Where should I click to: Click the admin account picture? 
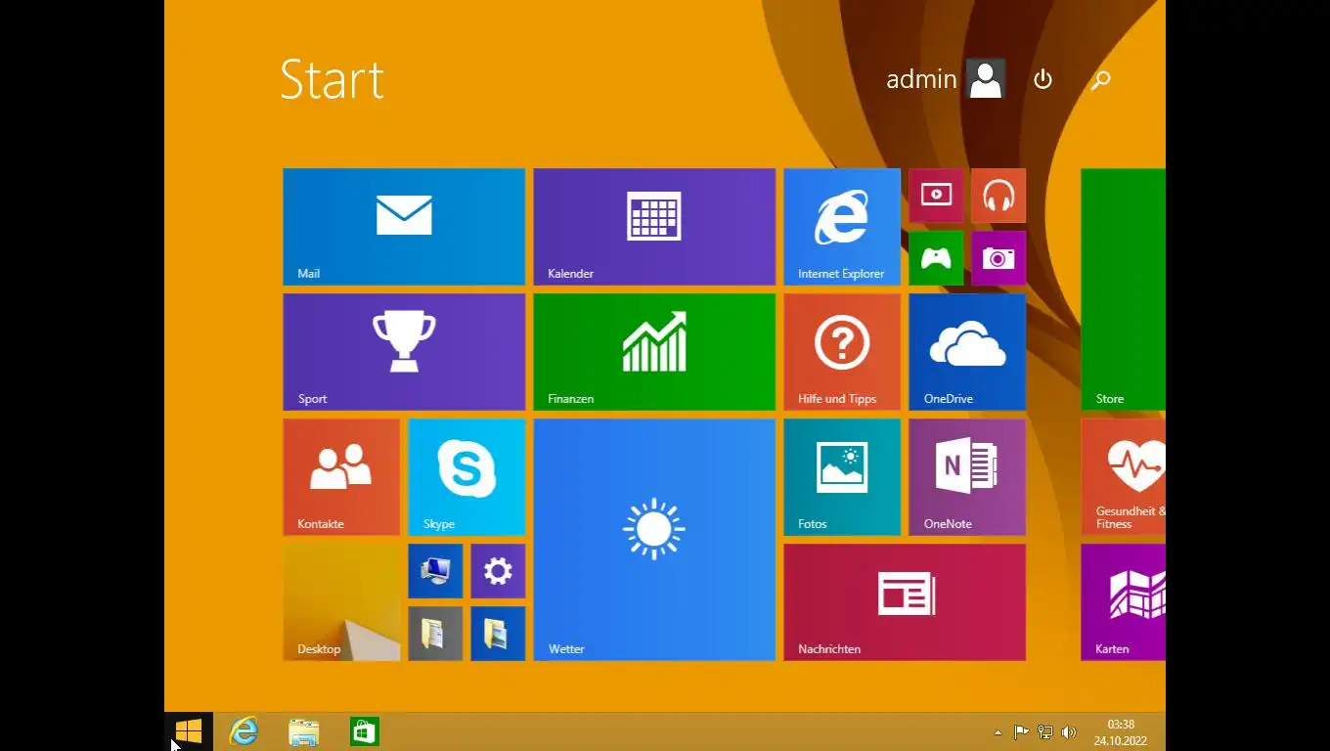pyautogui.click(x=986, y=79)
